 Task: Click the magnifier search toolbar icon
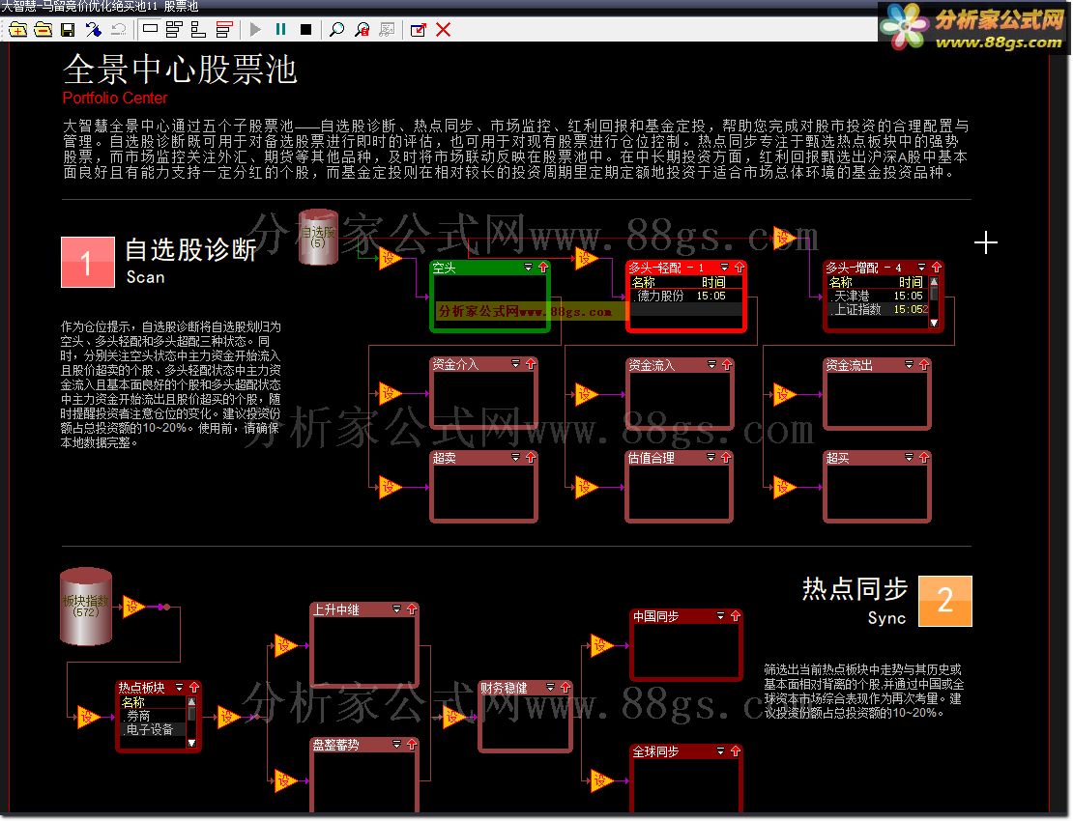point(336,29)
